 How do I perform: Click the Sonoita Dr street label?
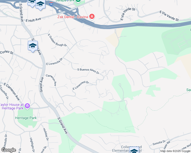(159, 143)
